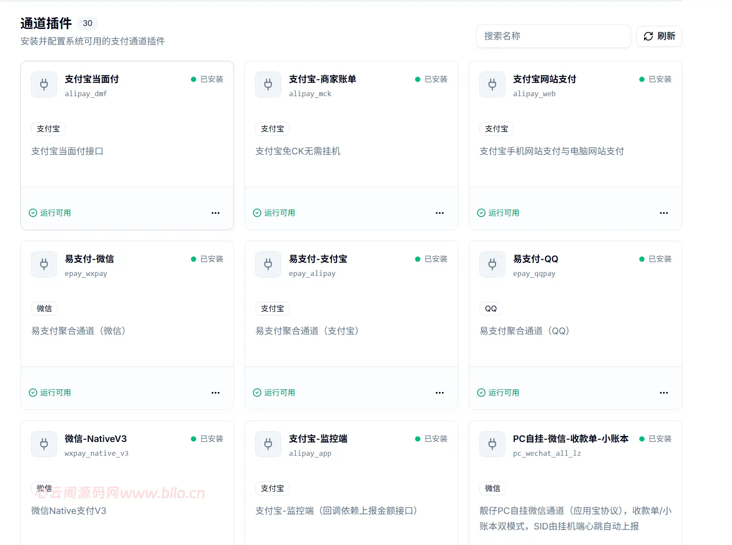Click the identifier epay_qqpay

click(x=534, y=274)
